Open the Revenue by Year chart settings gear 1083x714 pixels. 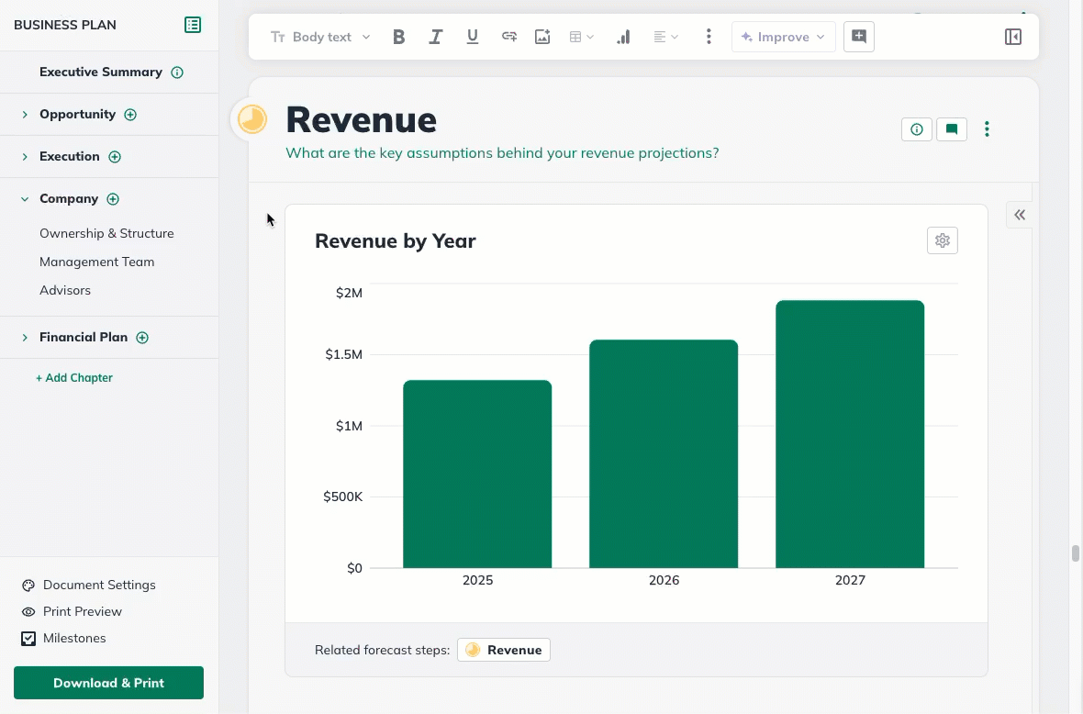pyautogui.click(x=942, y=240)
